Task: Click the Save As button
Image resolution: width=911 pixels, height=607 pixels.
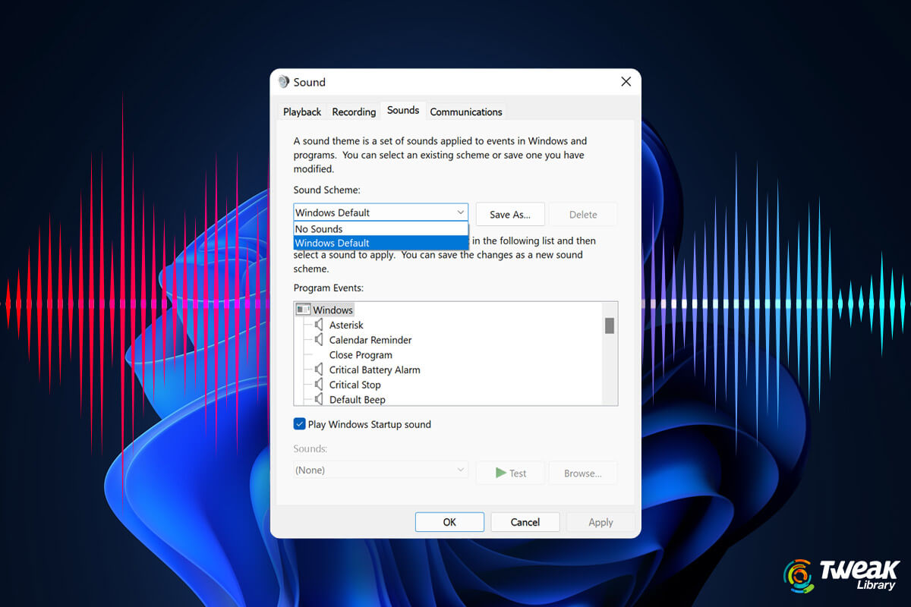Action: (509, 214)
